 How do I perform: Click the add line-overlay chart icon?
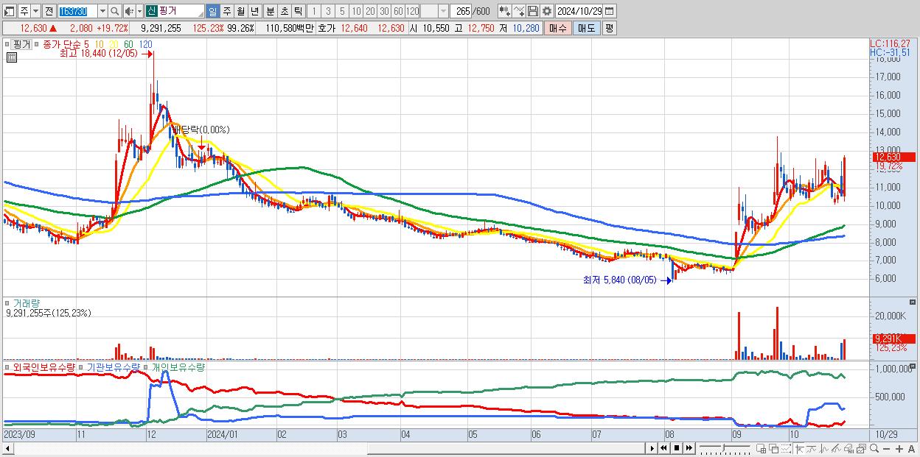pos(519,11)
